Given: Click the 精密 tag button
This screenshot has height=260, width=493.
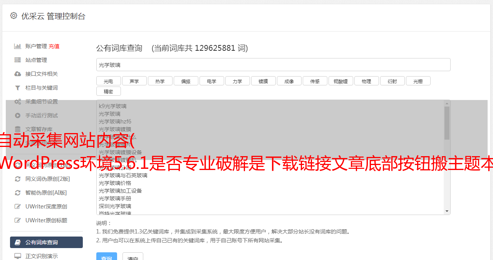Looking at the screenshot, I should coord(108,91).
